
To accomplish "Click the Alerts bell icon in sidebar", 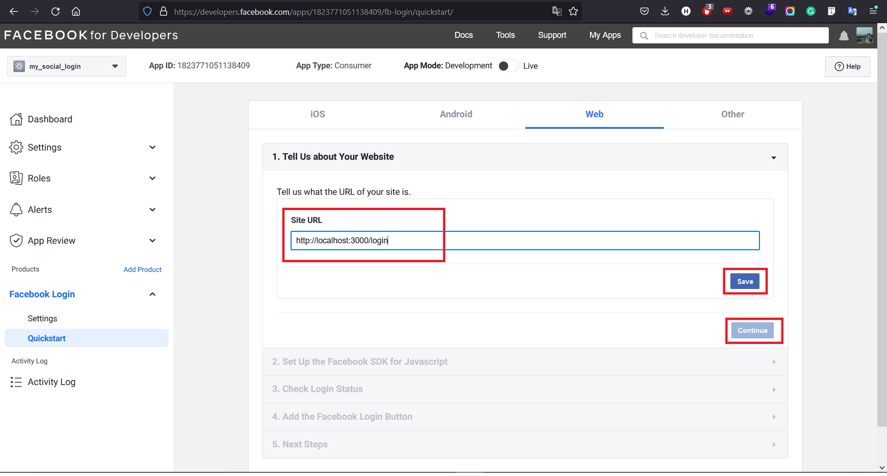I will point(16,210).
